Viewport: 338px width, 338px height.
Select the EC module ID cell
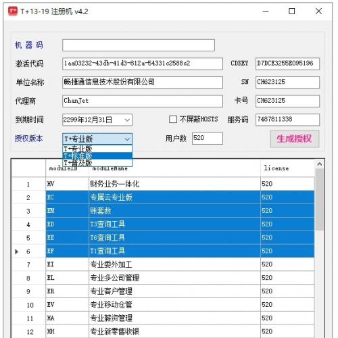[x=68, y=197]
